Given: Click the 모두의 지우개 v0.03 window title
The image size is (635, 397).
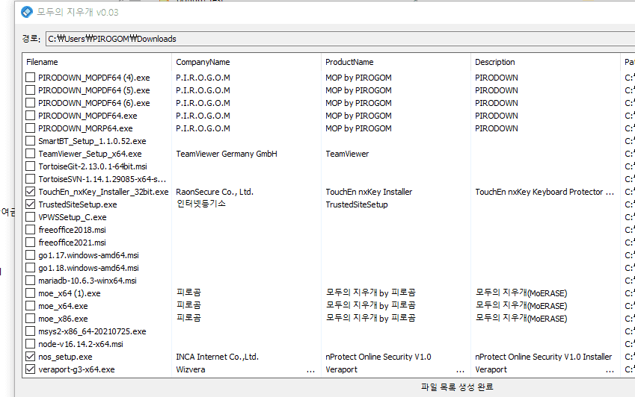Looking at the screenshot, I should coord(78,12).
